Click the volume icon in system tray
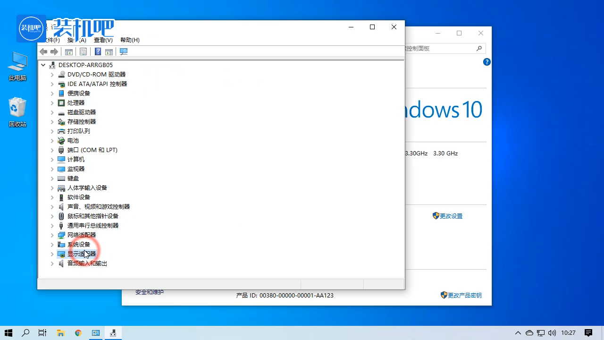Viewport: 604px width, 340px height. pos(553,333)
